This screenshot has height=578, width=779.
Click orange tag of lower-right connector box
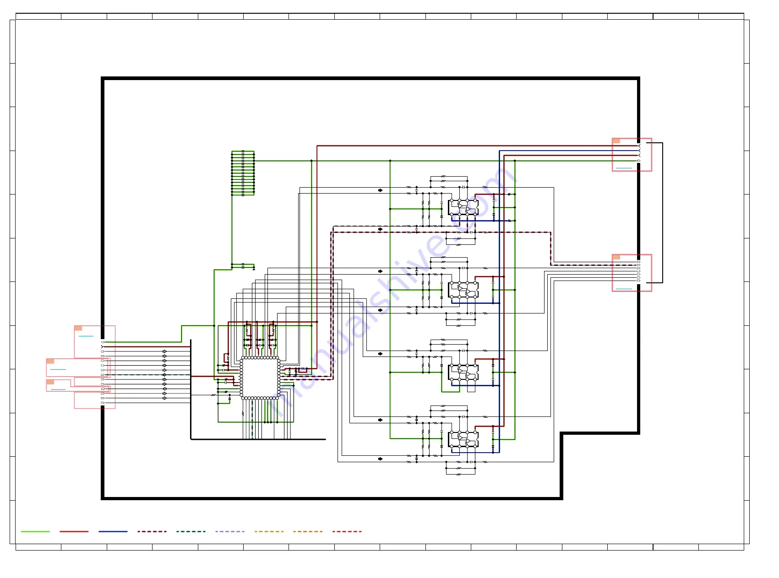616,257
